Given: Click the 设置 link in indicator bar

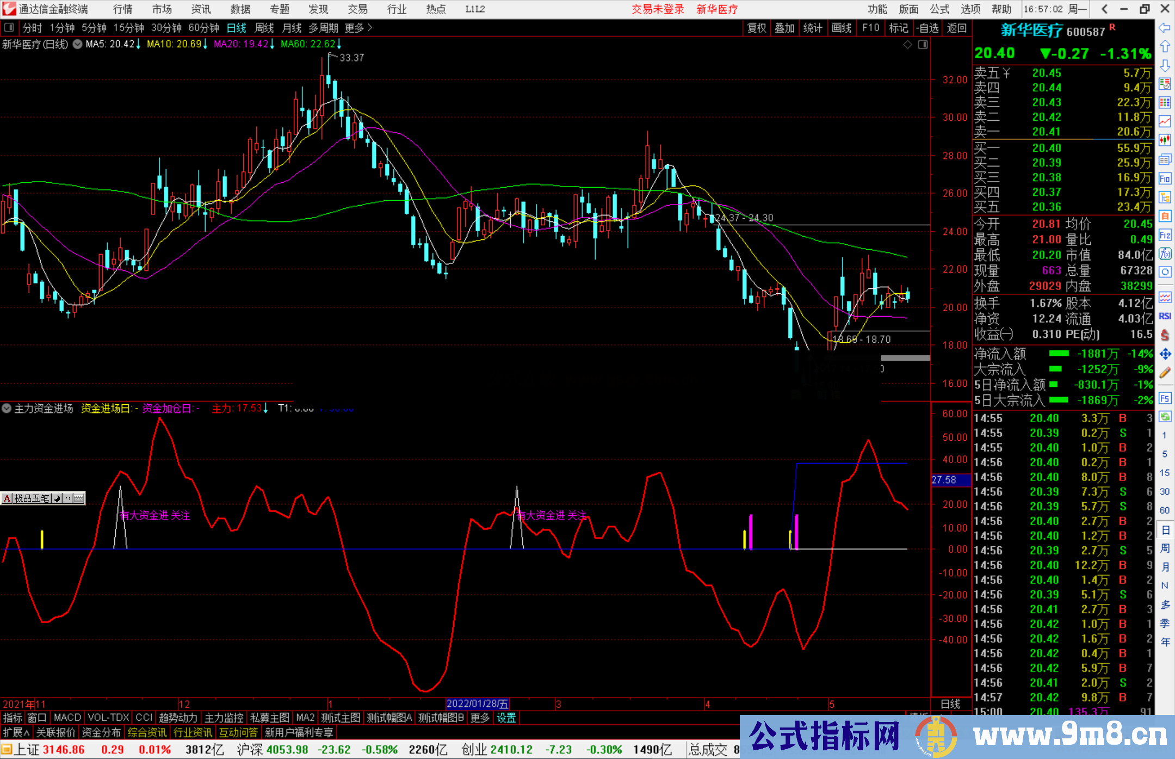Looking at the screenshot, I should coord(506,718).
